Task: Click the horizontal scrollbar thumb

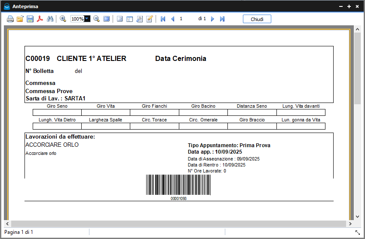Action: point(178,224)
